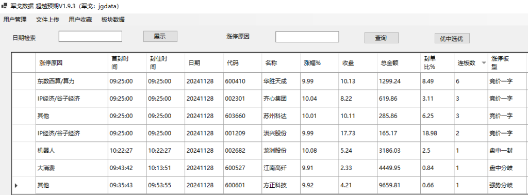Image resolution: width=528 pixels, height=195 pixels.
Task: Click the 09:53:55 seal time cell
Action: [x=166, y=185]
